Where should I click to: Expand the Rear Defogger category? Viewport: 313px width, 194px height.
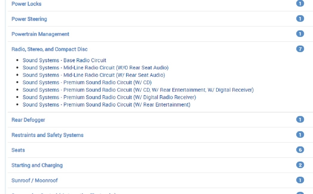pos(28,120)
